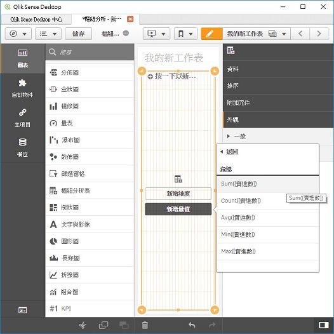Click the cut scissors icon
334x334 pixels.
pos(83,325)
